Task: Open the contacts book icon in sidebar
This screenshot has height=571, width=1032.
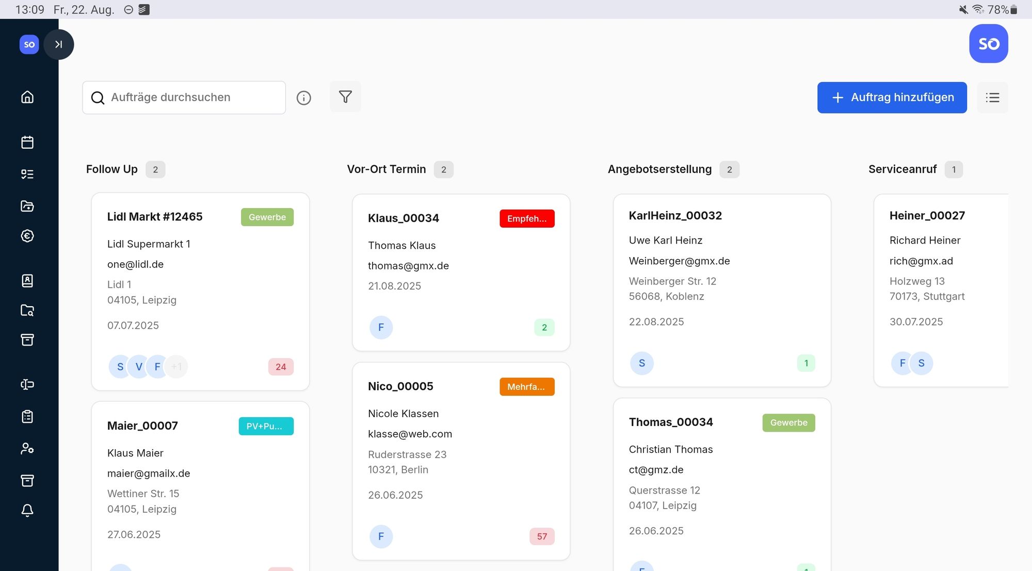Action: point(27,280)
